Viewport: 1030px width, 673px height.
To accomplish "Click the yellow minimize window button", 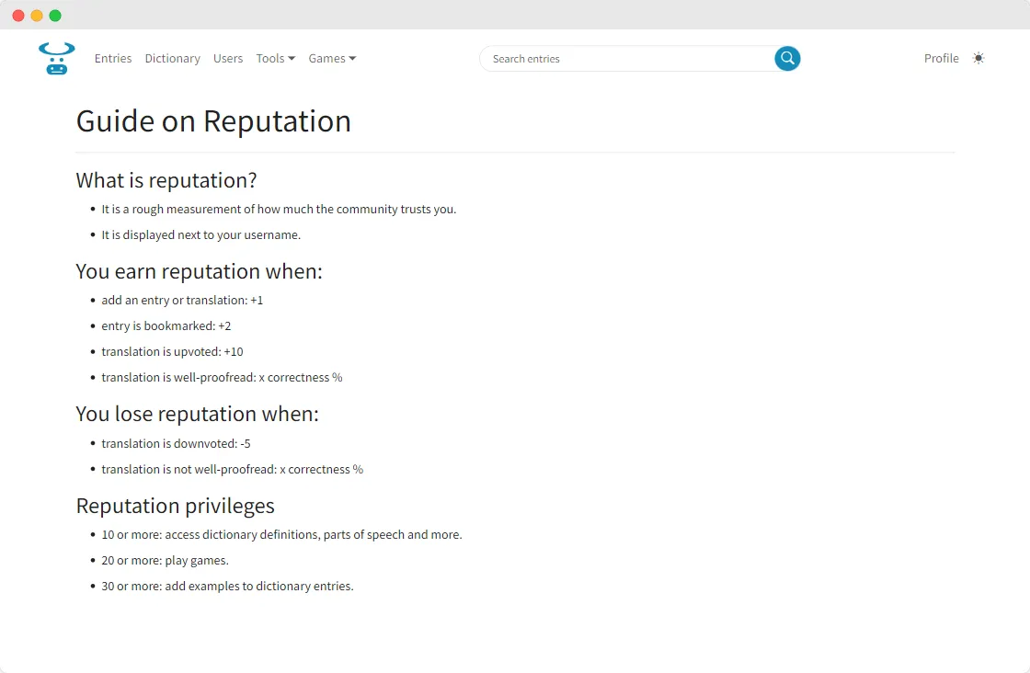I will (37, 16).
